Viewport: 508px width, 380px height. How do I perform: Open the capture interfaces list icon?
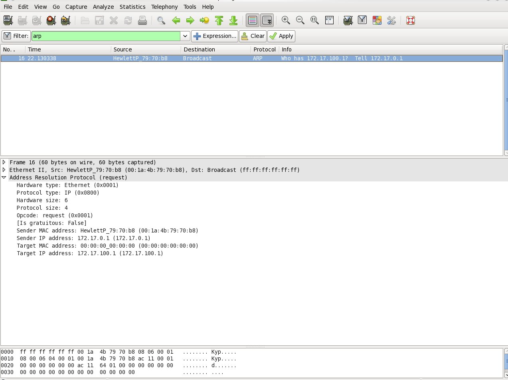click(x=8, y=20)
